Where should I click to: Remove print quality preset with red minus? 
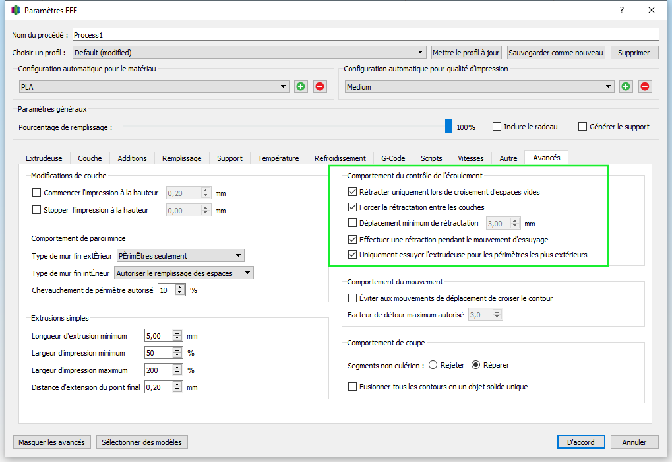[645, 86]
